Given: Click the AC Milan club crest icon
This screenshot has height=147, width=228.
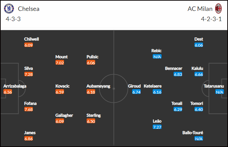Looking at the screenshot, I should (x=218, y=9).
